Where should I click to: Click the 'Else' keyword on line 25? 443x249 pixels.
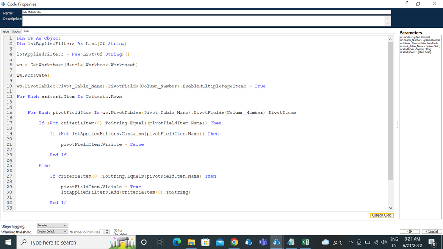pos(44,165)
